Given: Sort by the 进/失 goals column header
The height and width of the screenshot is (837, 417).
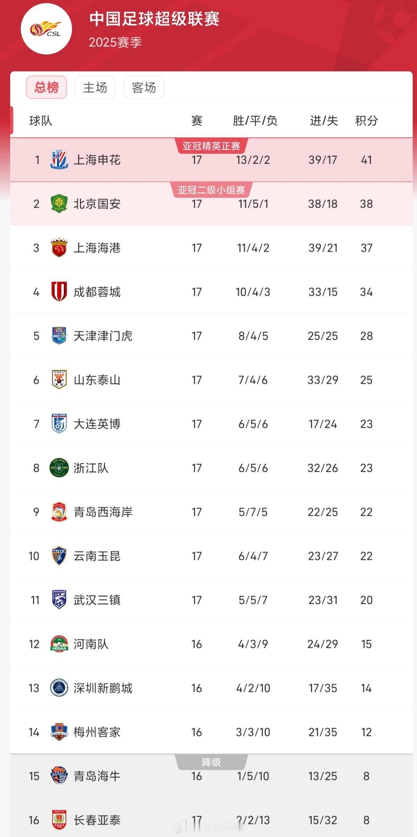Looking at the screenshot, I should [x=324, y=121].
